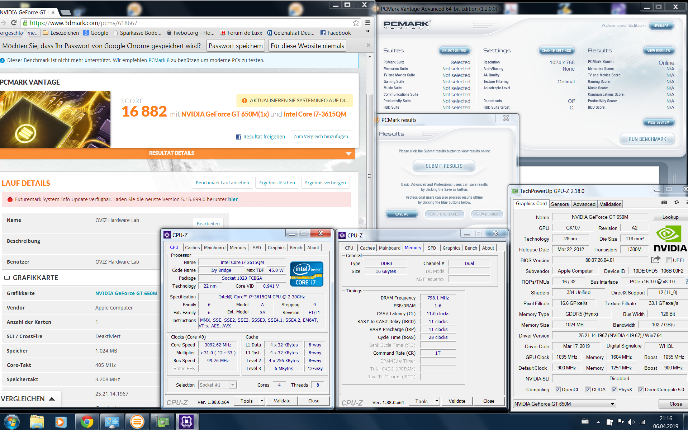
Task: Click the Intel Core i7 logo in CPU-Z
Action: coord(307,274)
